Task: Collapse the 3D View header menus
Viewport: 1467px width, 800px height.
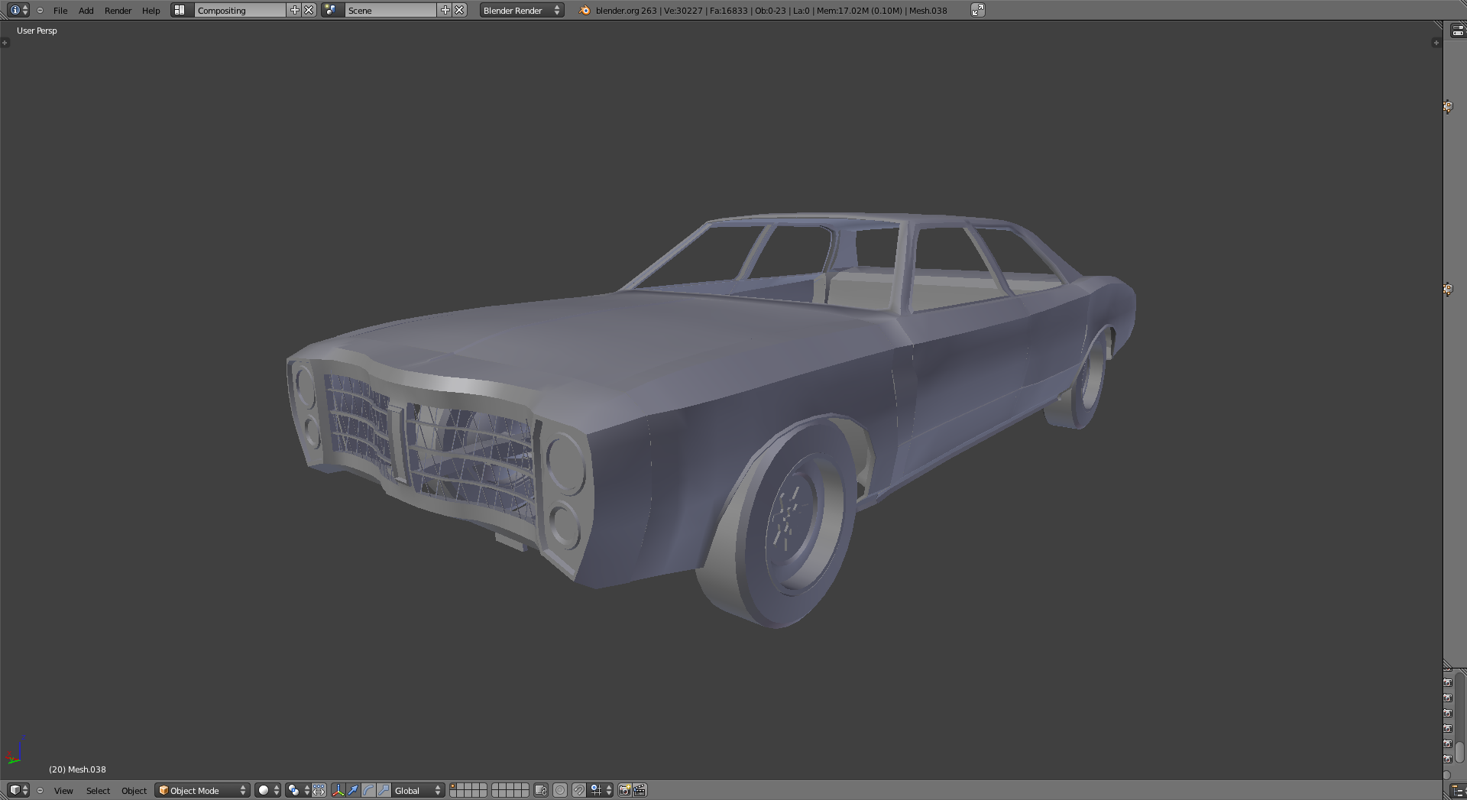Action: (x=40, y=790)
